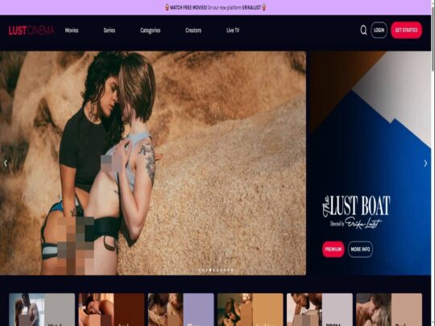Click the More Info button
This screenshot has width=435, height=326.
click(360, 250)
